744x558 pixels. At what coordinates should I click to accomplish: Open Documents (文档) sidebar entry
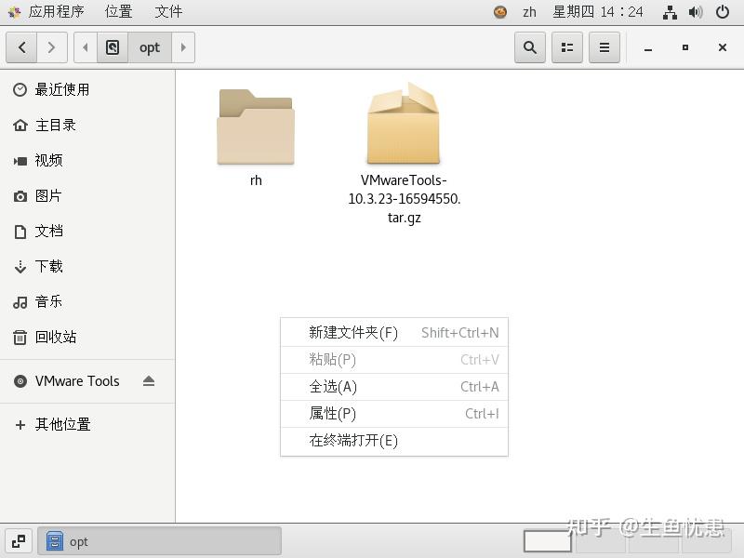click(x=87, y=231)
